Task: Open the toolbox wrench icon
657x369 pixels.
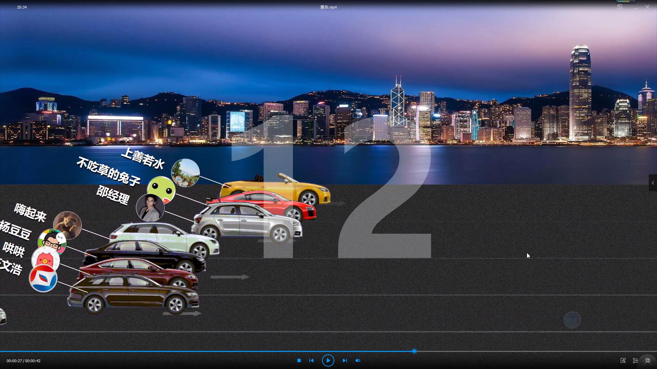Action: 623,360
